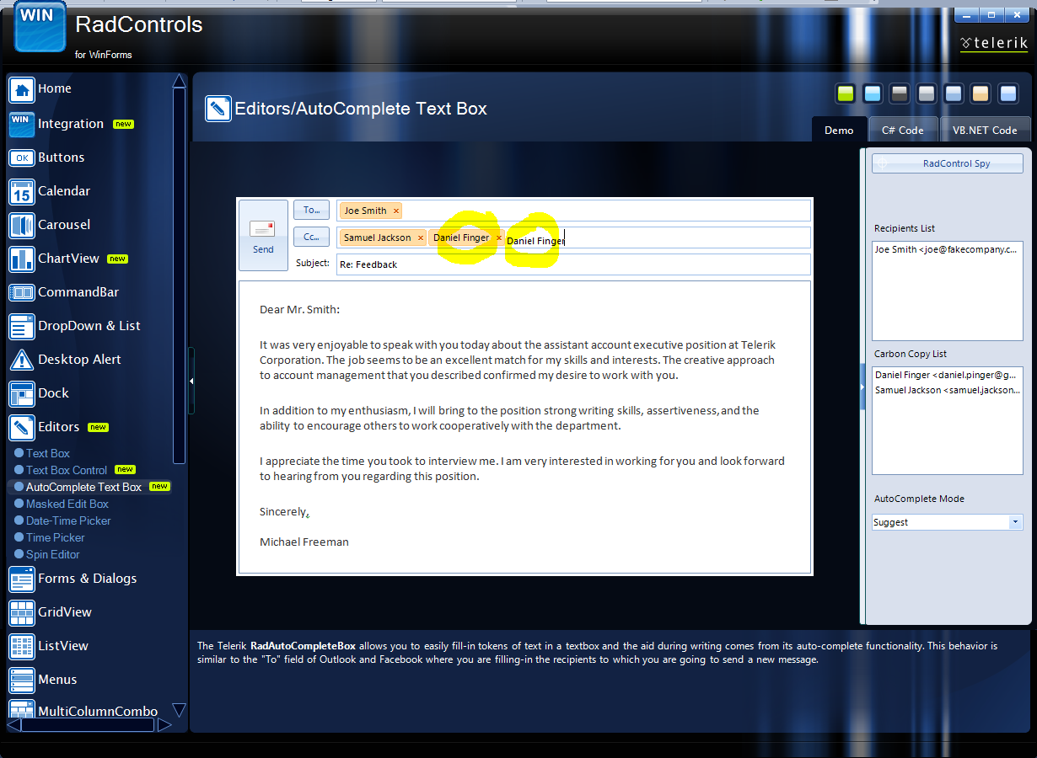Click the RadControl Spy button
This screenshot has height=758, width=1037.
(948, 163)
